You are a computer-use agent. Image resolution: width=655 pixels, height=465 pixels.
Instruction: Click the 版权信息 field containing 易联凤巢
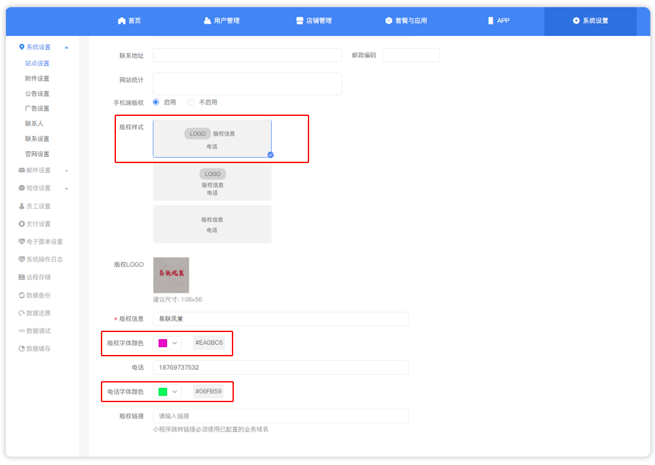(281, 319)
